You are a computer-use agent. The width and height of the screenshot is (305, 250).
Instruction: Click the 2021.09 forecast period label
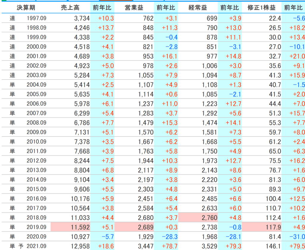click(36, 246)
